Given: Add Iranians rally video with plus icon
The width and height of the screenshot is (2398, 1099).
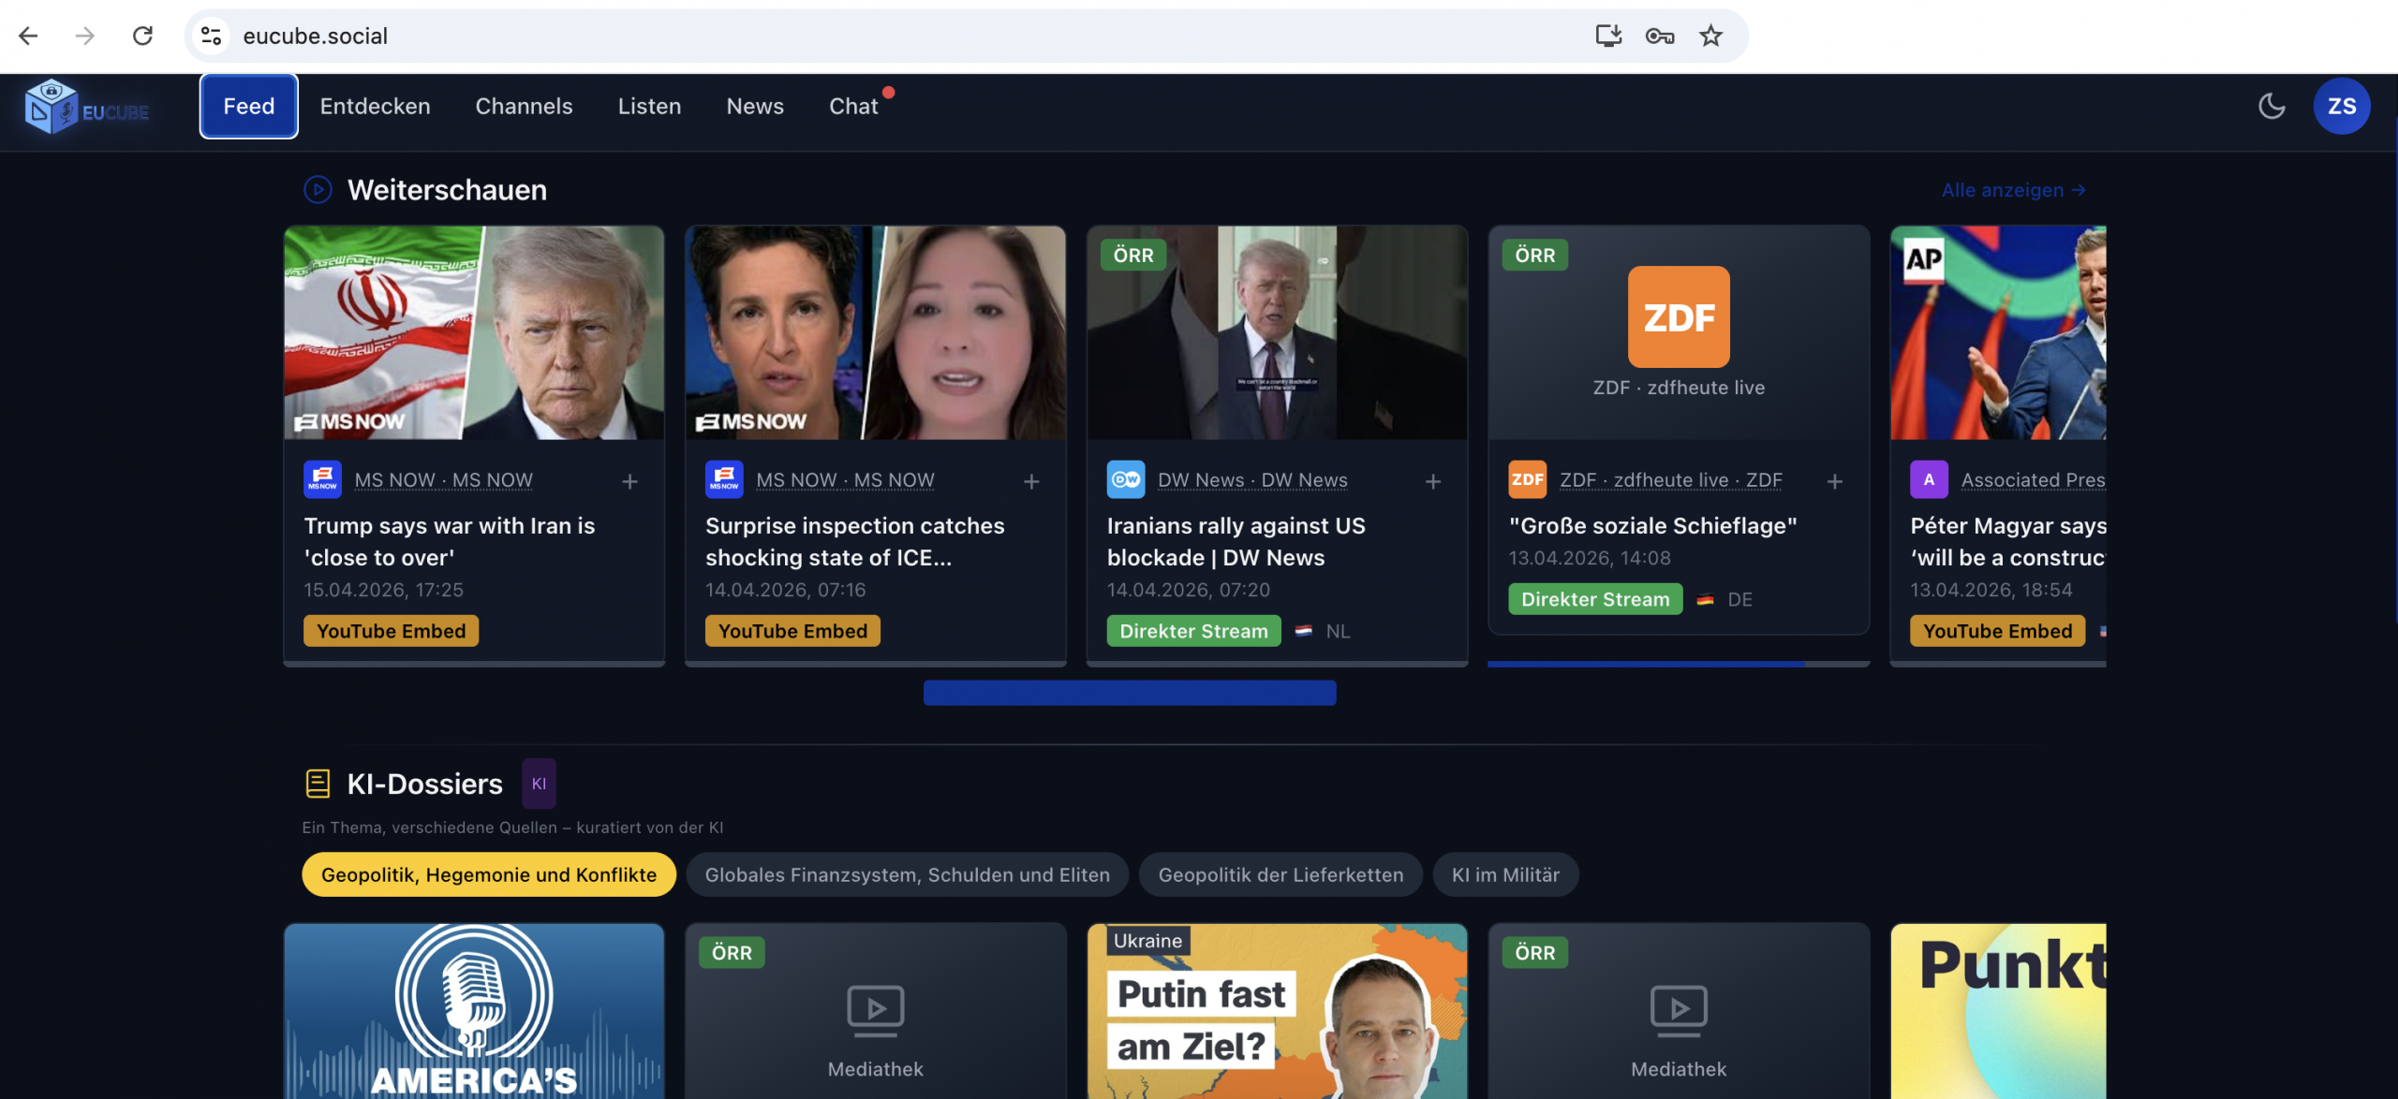Looking at the screenshot, I should (x=1433, y=481).
